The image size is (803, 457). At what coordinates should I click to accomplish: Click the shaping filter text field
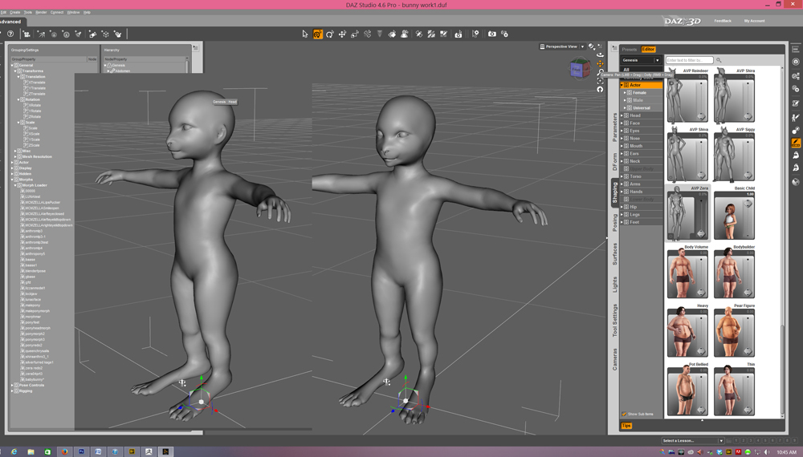[x=689, y=60]
